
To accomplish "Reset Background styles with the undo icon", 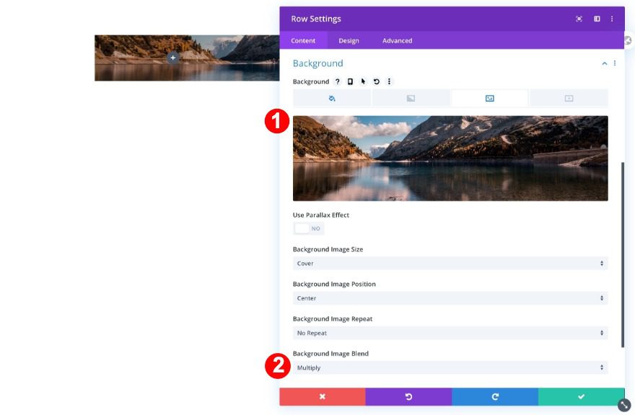I will point(375,81).
